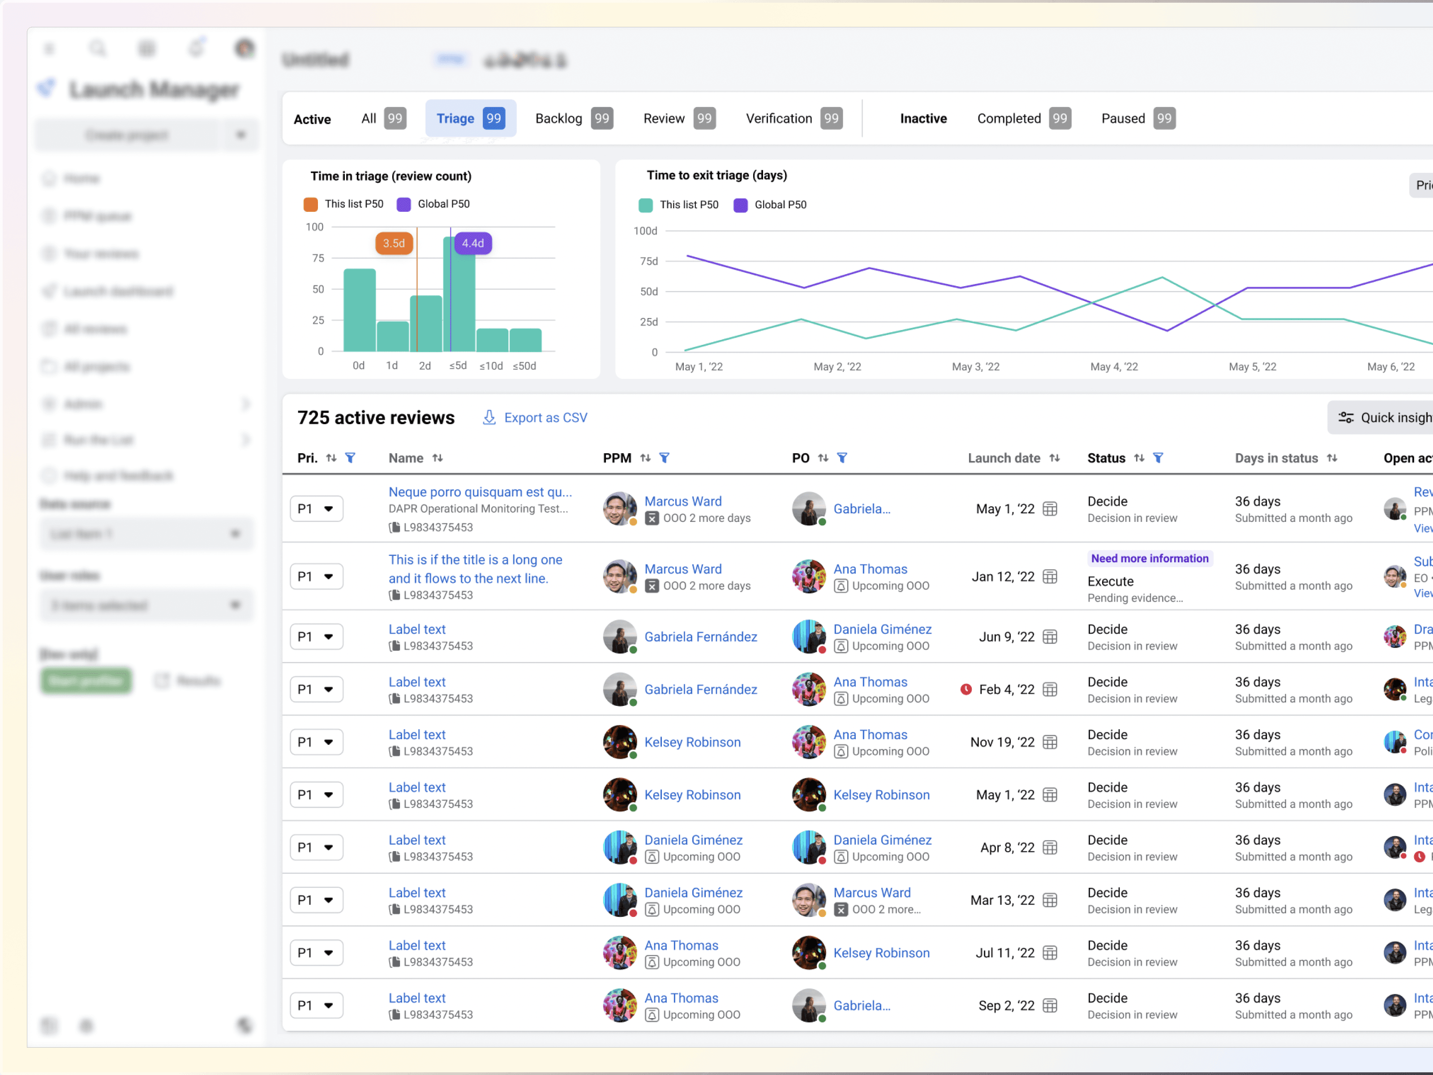Toggle Global P50 legend in exit triage chart
Image resolution: width=1433 pixels, height=1075 pixels.
coord(741,205)
